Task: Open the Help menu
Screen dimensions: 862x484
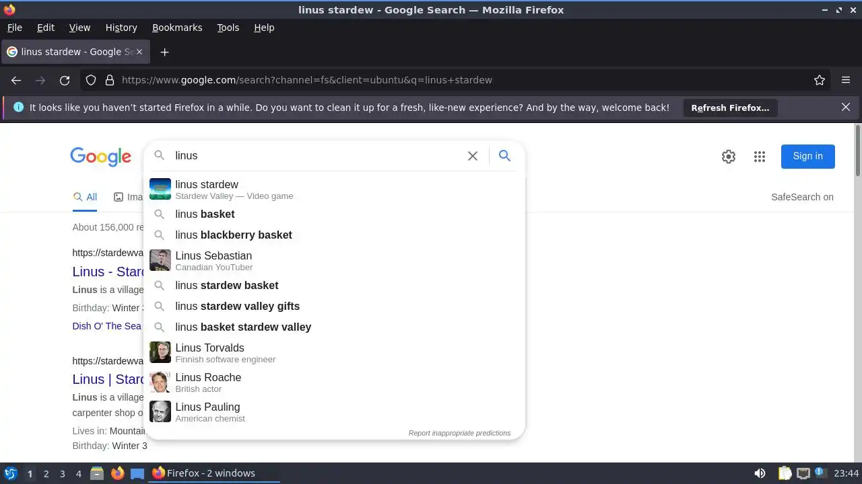Action: (x=264, y=28)
